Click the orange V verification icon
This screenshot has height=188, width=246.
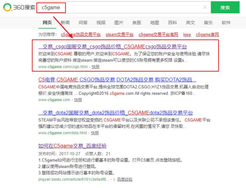pos(114,180)
